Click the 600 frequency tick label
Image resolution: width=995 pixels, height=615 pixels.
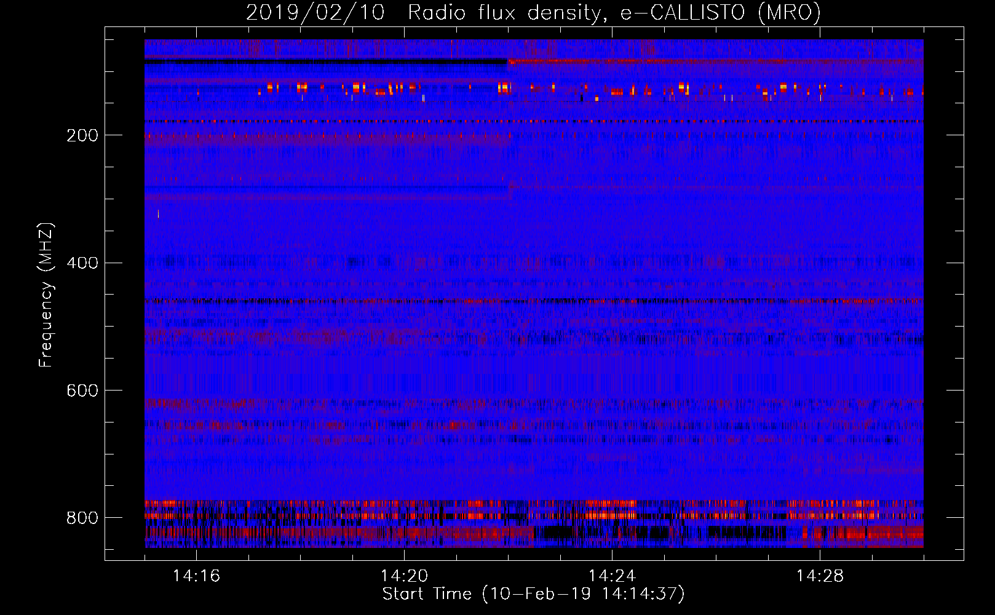point(82,391)
